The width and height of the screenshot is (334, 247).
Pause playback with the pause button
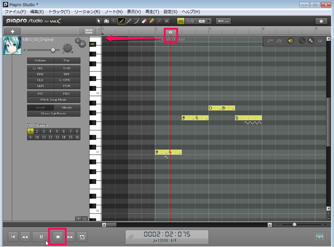[x=41, y=237]
